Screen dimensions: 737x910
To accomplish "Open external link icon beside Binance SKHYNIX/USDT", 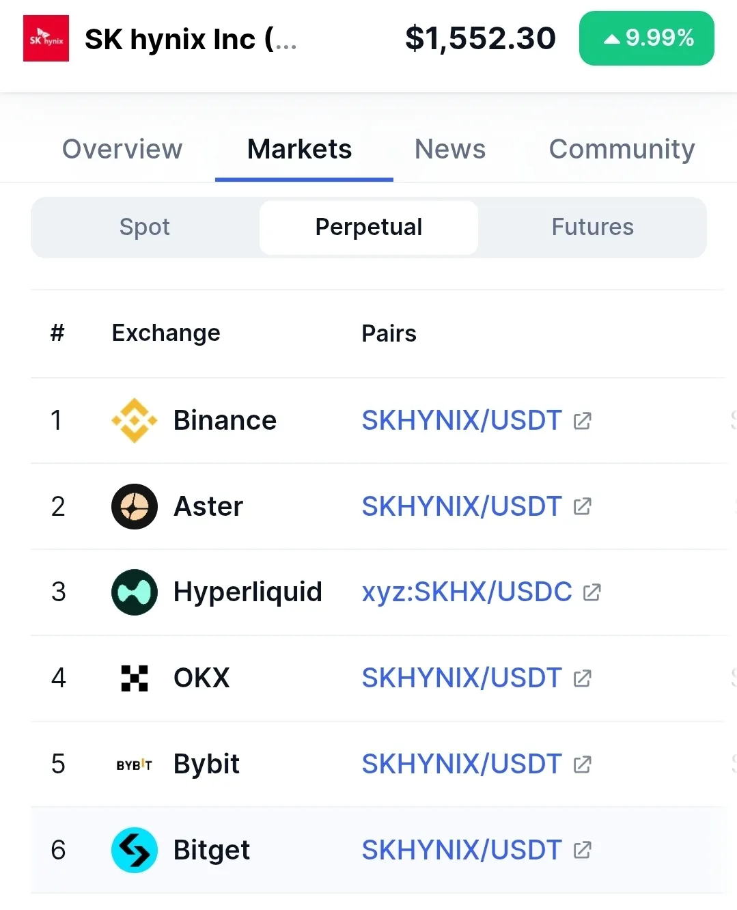I will [x=583, y=421].
